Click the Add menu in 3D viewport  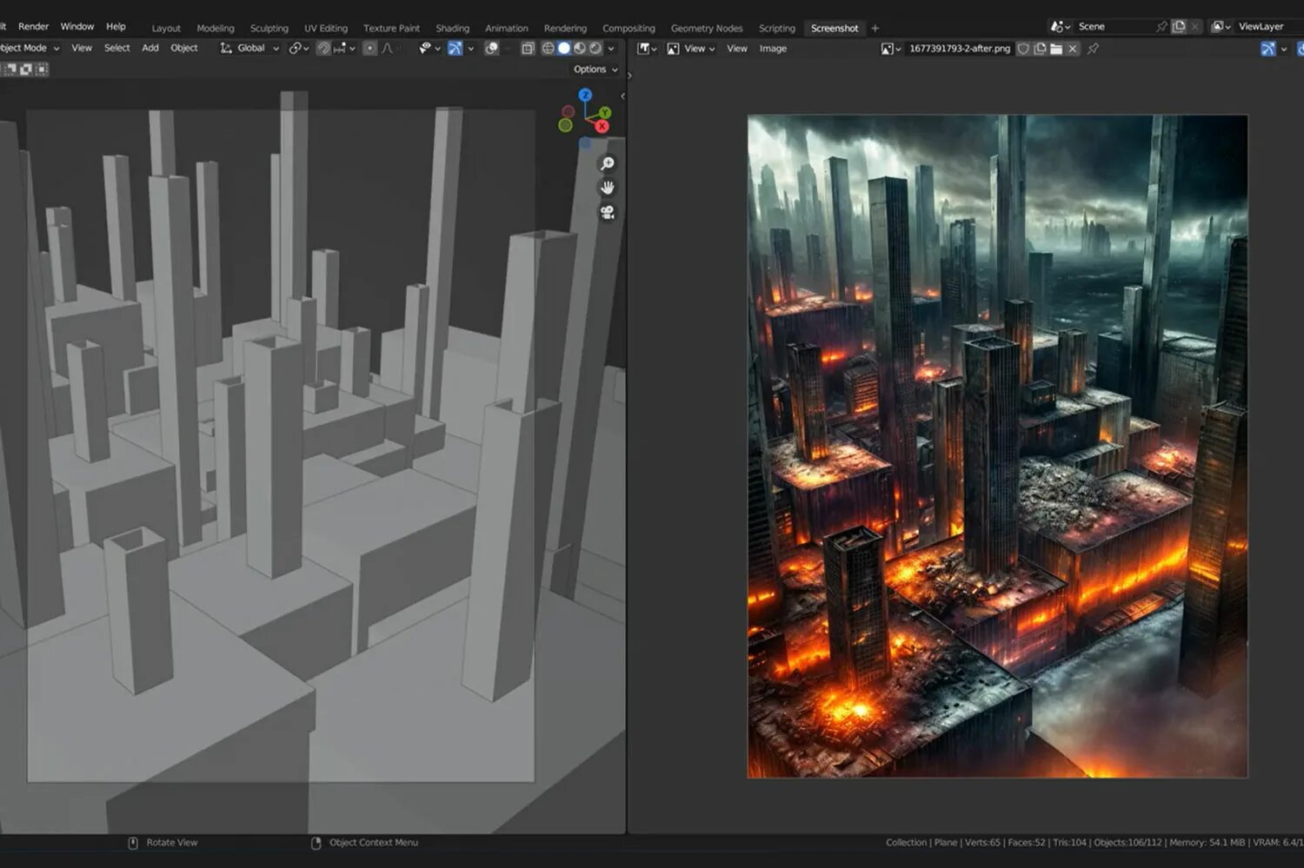[150, 49]
